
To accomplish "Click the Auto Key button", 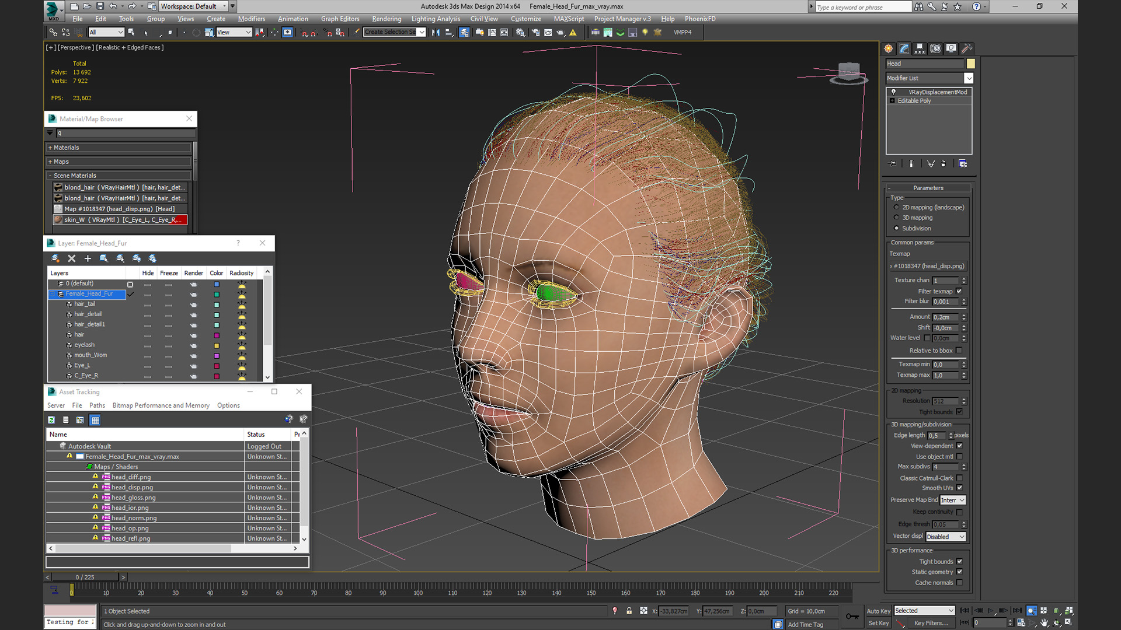I will (878, 611).
